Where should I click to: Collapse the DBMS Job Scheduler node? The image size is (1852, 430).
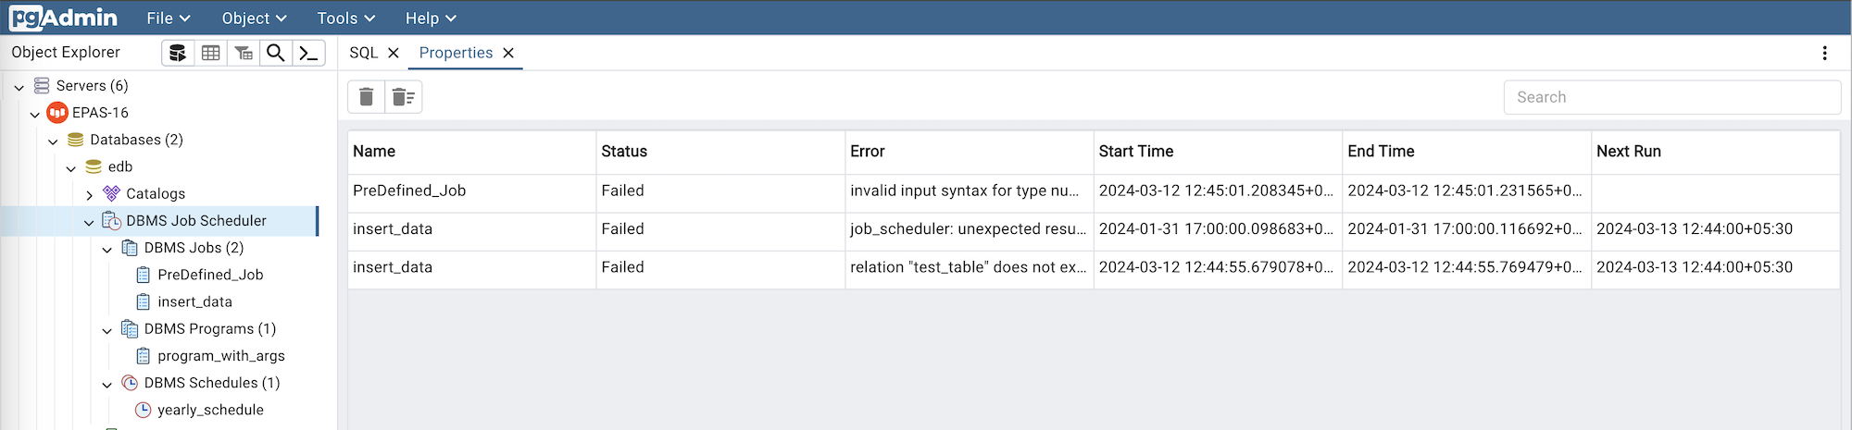89,222
